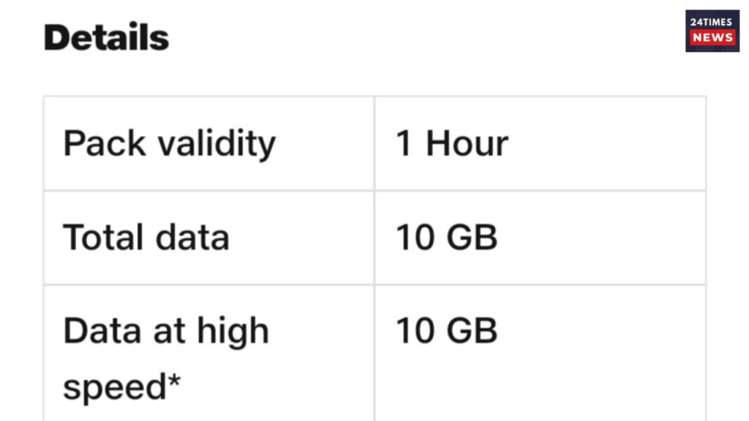Image resolution: width=749 pixels, height=421 pixels.
Task: Click the Total data label
Action: (146, 237)
